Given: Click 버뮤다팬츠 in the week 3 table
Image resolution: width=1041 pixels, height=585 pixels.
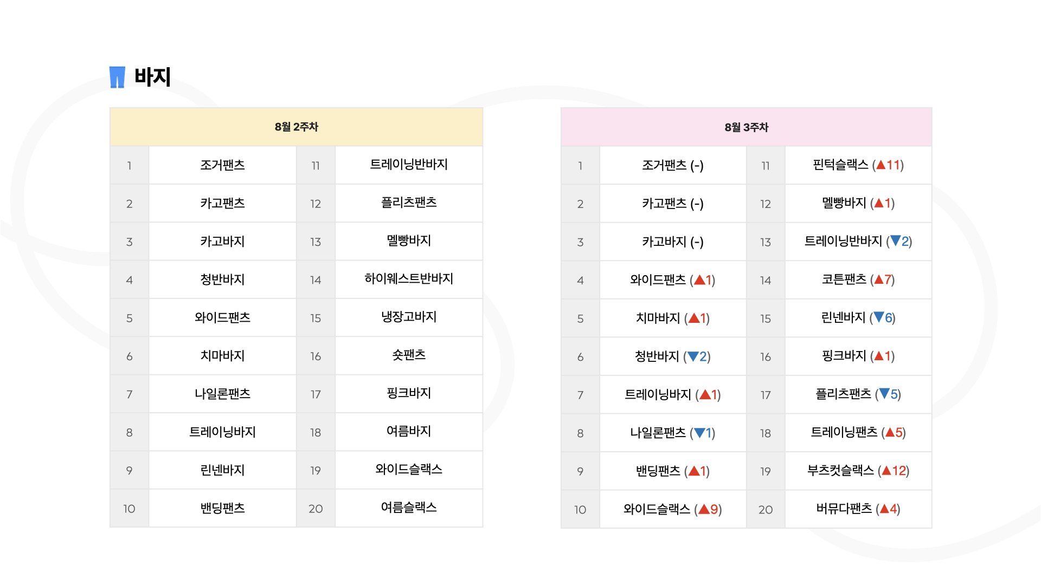Looking at the screenshot, I should pyautogui.click(x=844, y=508).
